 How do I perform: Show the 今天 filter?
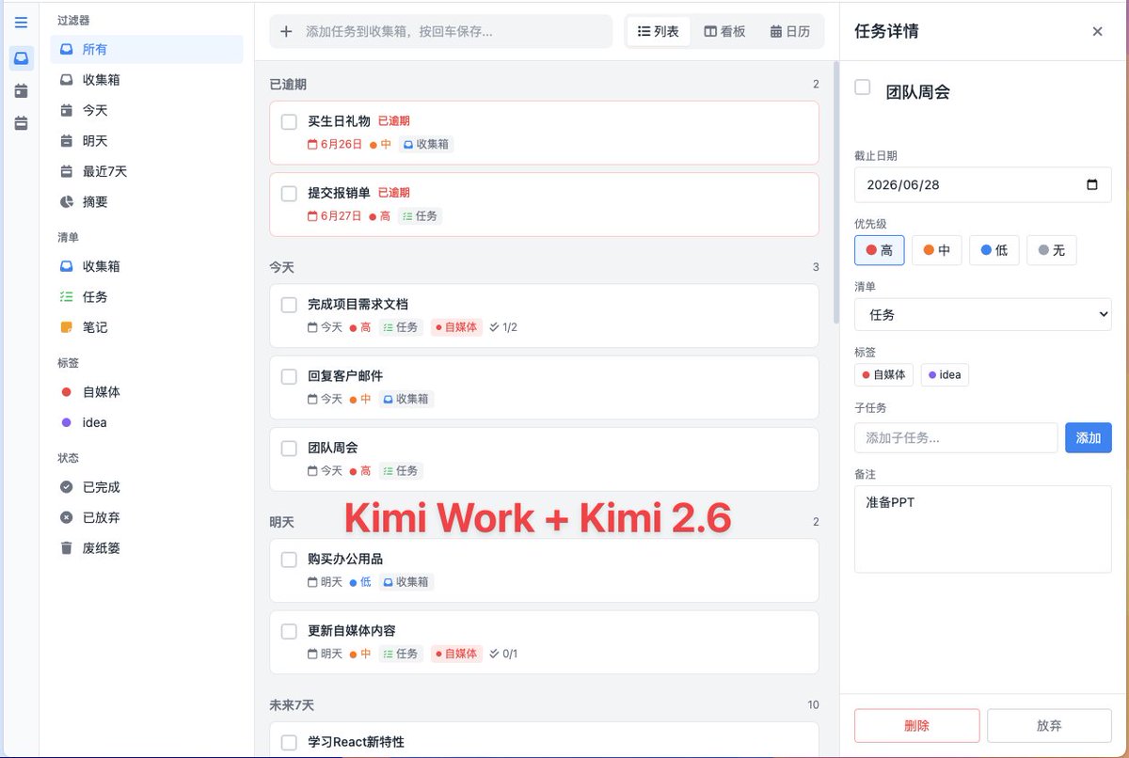147,110
